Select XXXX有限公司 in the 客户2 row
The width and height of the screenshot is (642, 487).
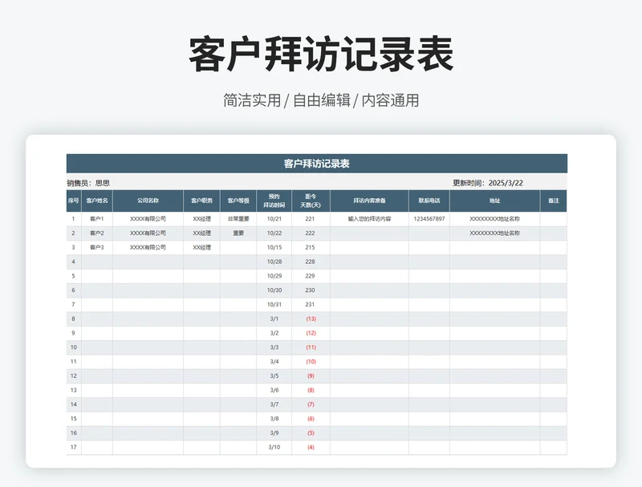[x=148, y=233]
